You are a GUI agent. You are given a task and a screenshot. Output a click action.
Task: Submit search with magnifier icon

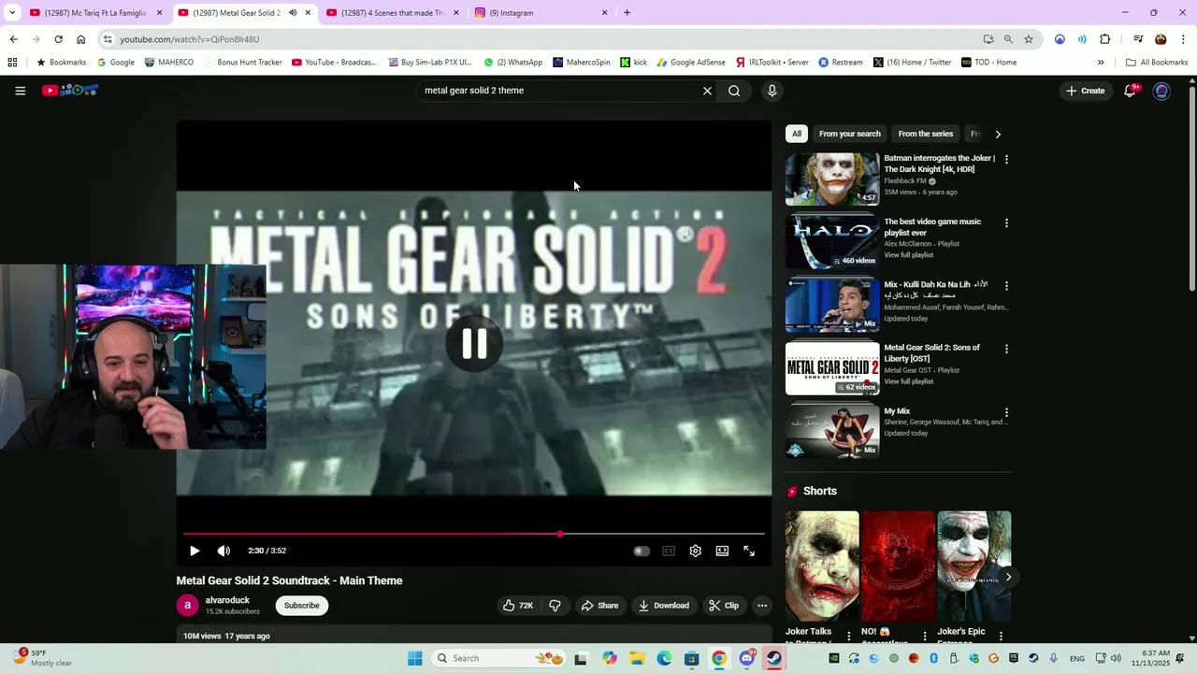click(734, 91)
